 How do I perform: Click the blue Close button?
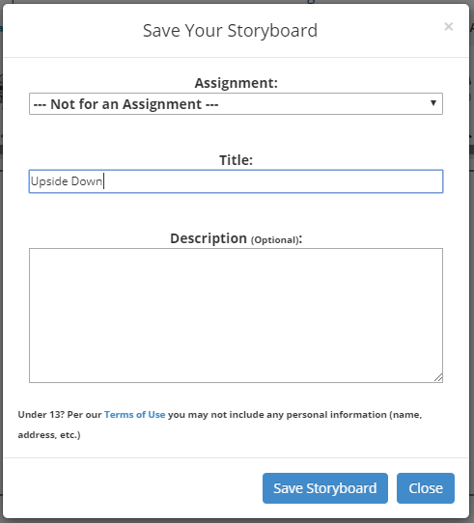pyautogui.click(x=426, y=488)
